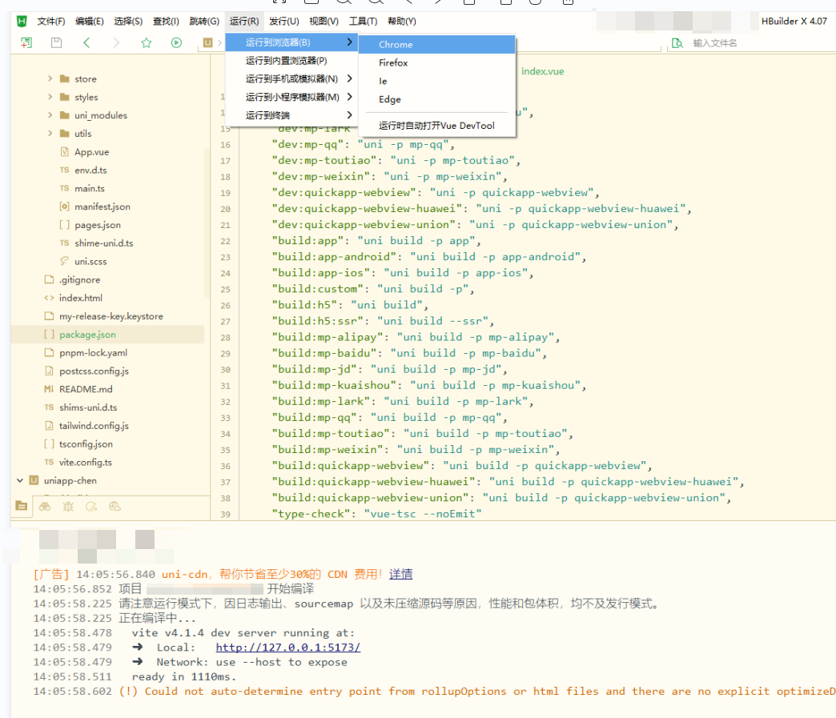
Task: Switch to the index.vue editor tab
Action: (x=543, y=71)
